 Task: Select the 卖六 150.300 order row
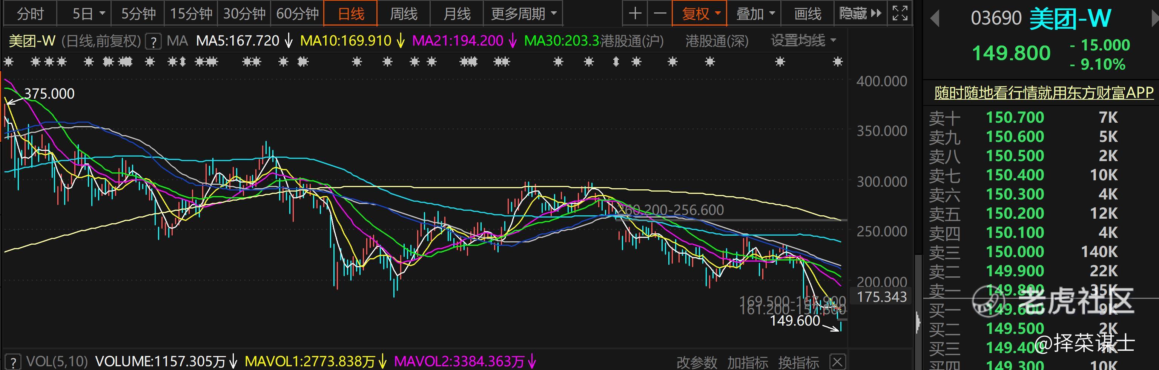coord(1041,195)
